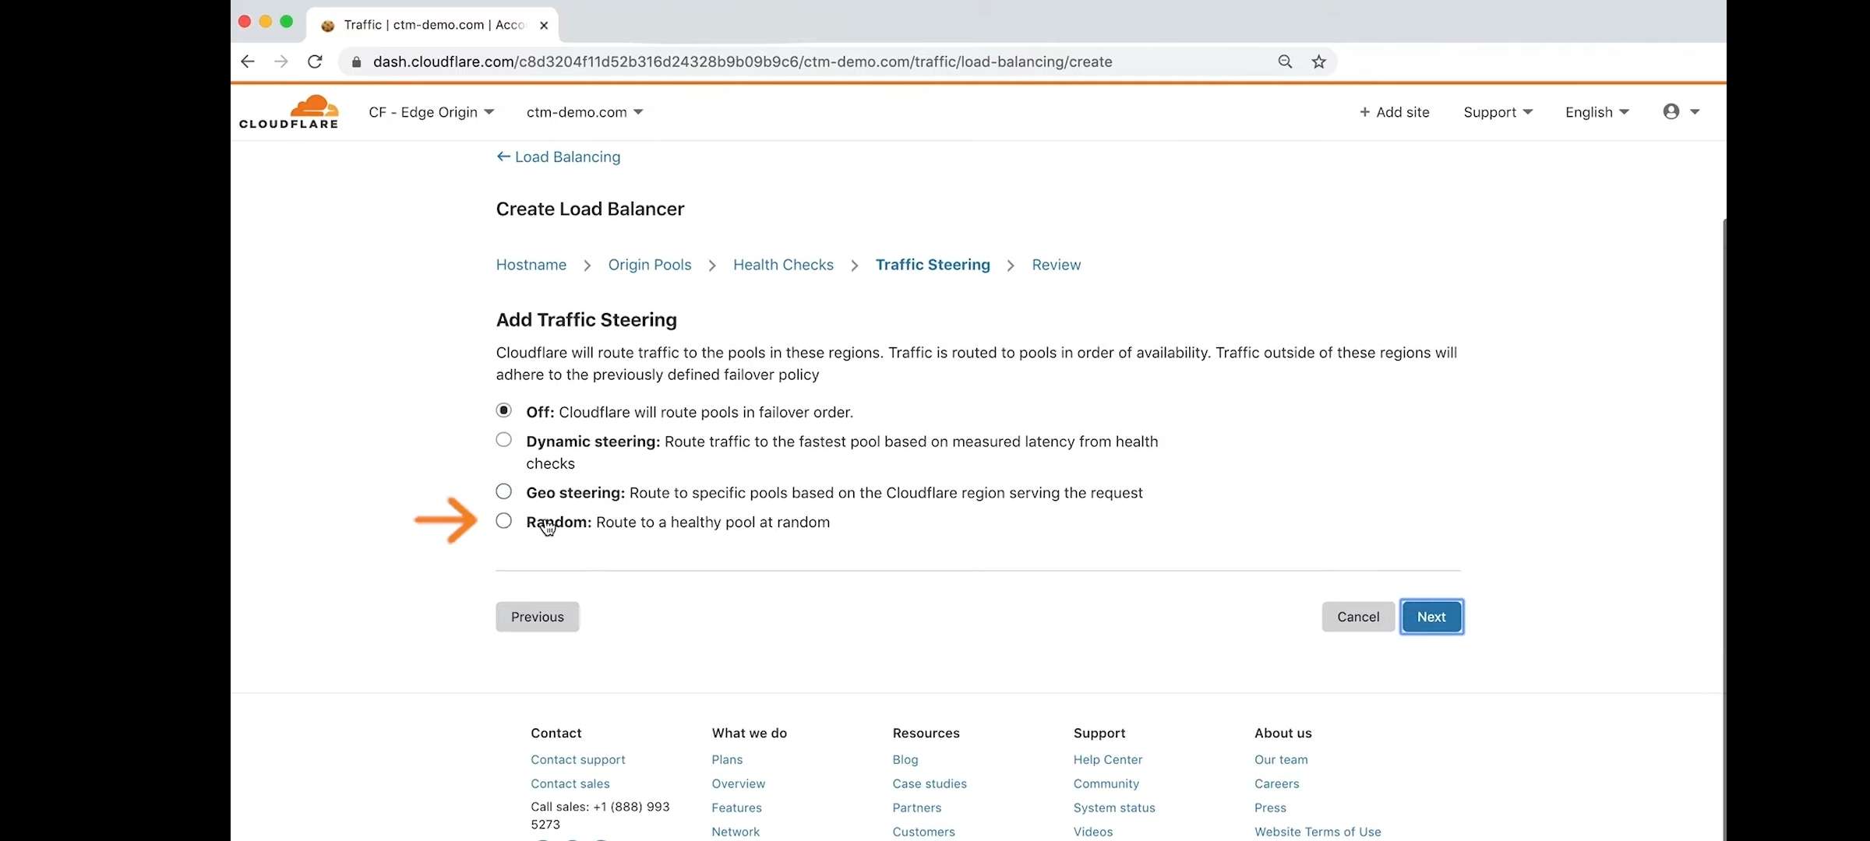Open the address bar search icon
1870x841 pixels.
1285,62
